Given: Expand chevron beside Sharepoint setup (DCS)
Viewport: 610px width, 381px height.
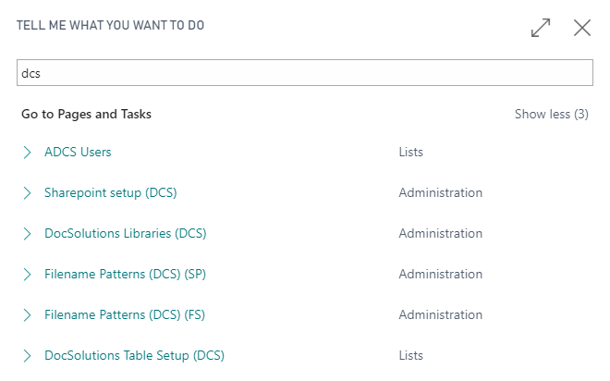Looking at the screenshot, I should coord(27,193).
